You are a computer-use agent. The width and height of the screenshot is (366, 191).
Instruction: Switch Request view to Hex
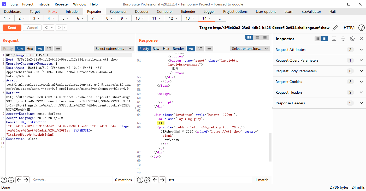(x=30, y=49)
